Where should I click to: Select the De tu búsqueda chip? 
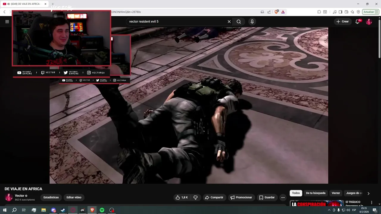(x=316, y=193)
